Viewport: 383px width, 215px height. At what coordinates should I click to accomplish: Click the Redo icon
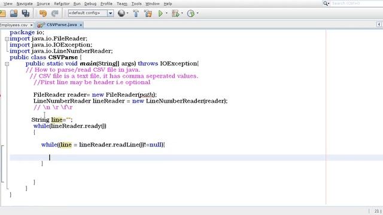point(55,13)
